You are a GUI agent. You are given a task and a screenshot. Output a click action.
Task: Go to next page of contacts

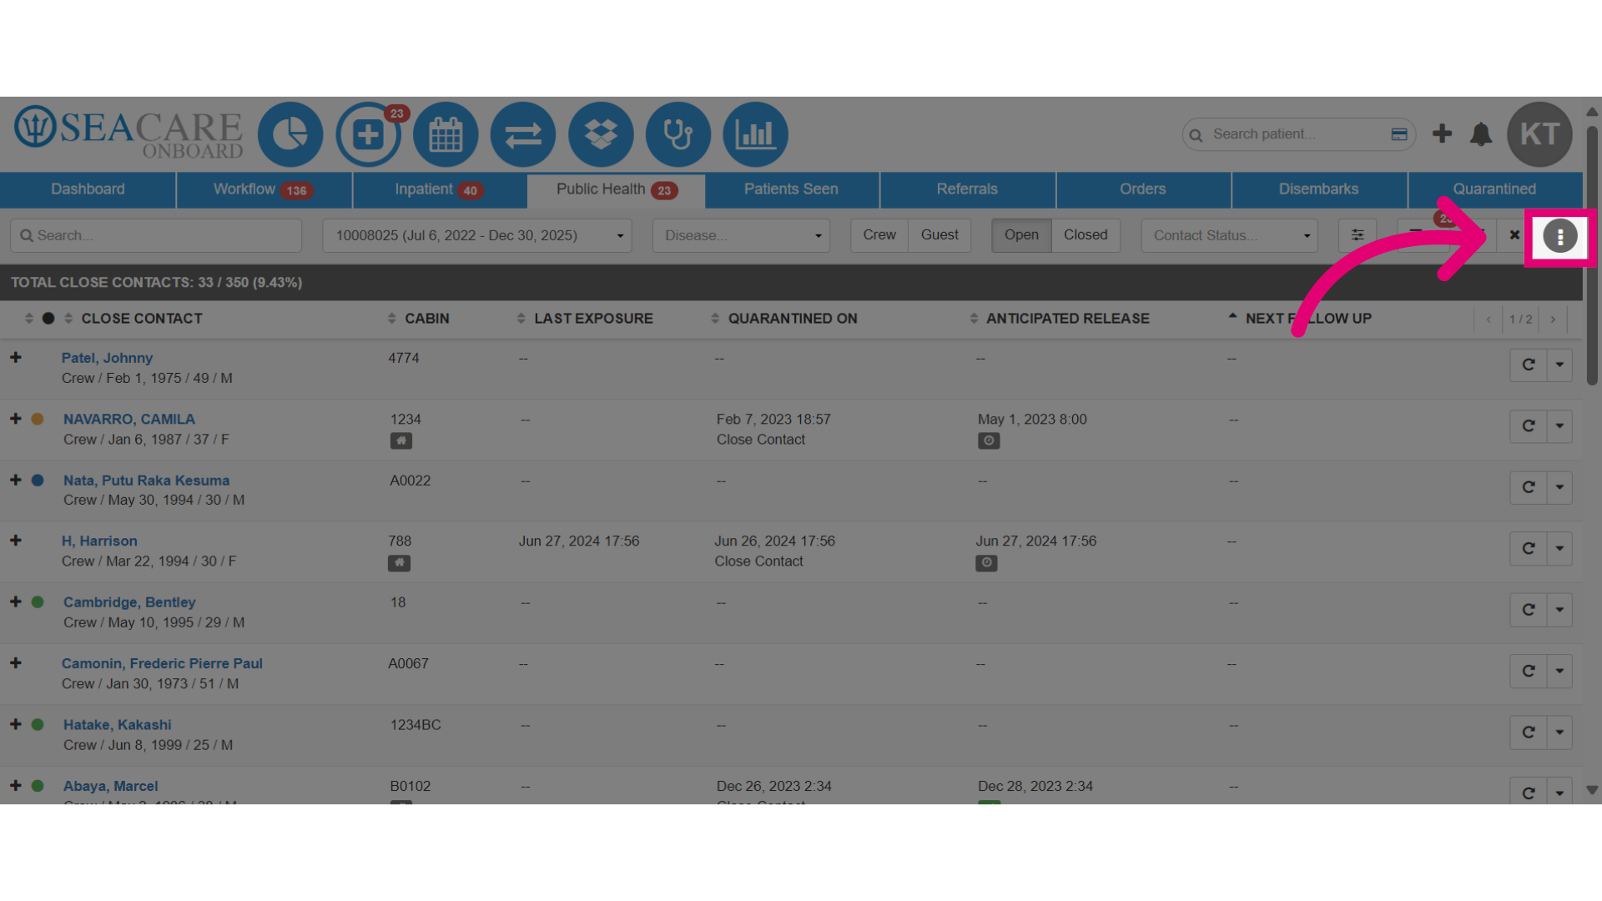click(1553, 320)
